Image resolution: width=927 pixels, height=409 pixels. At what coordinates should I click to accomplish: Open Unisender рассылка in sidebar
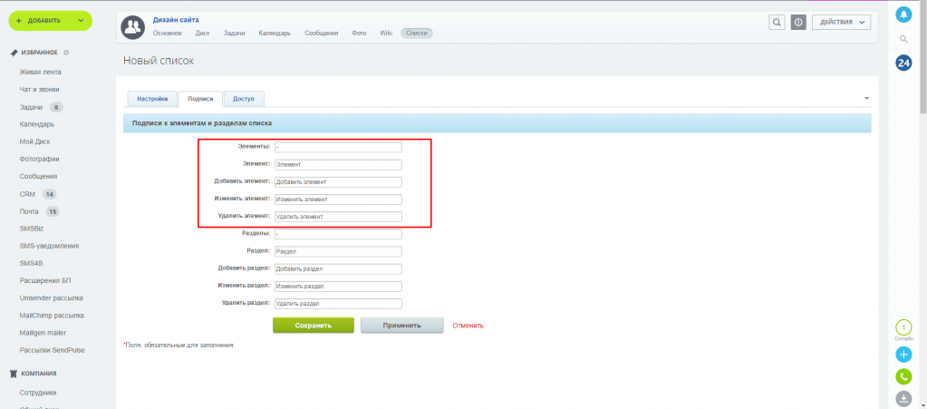[51, 297]
